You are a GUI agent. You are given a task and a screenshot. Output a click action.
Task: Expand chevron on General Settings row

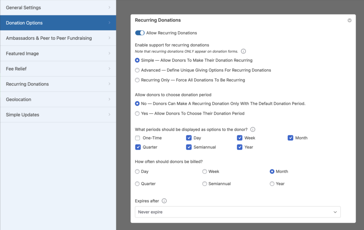(109, 8)
